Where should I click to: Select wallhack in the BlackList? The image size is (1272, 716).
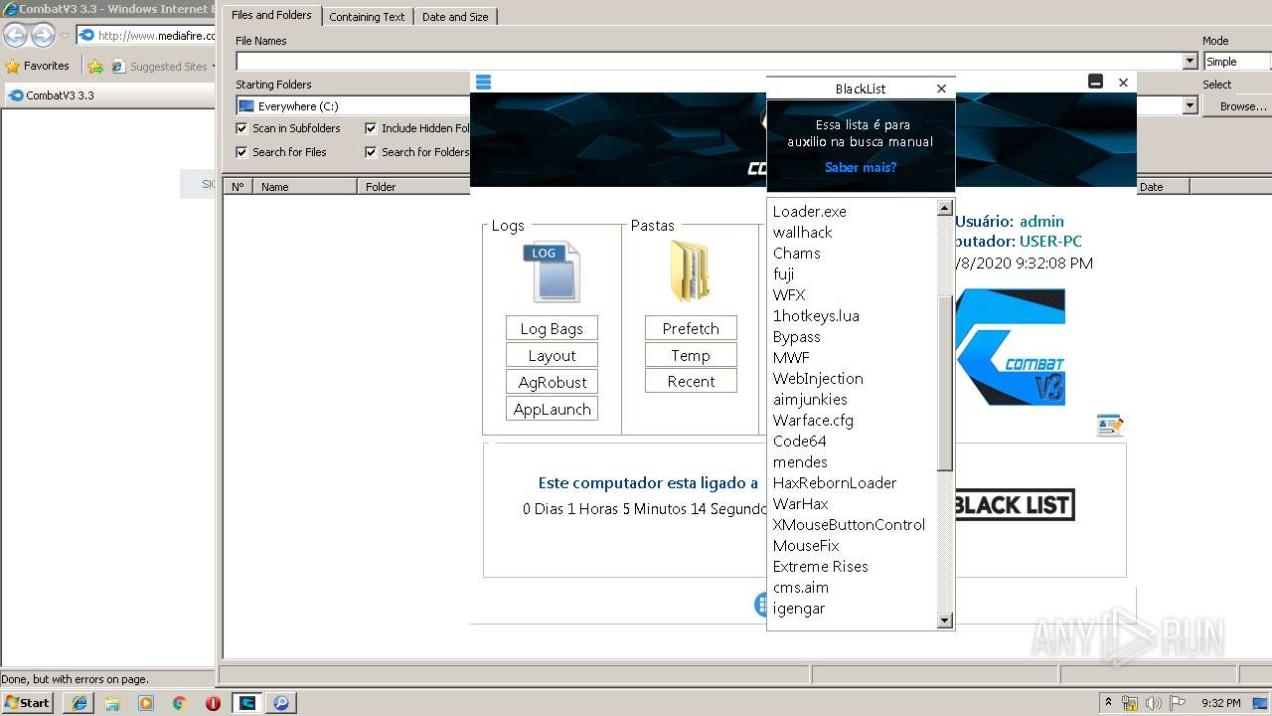point(803,232)
